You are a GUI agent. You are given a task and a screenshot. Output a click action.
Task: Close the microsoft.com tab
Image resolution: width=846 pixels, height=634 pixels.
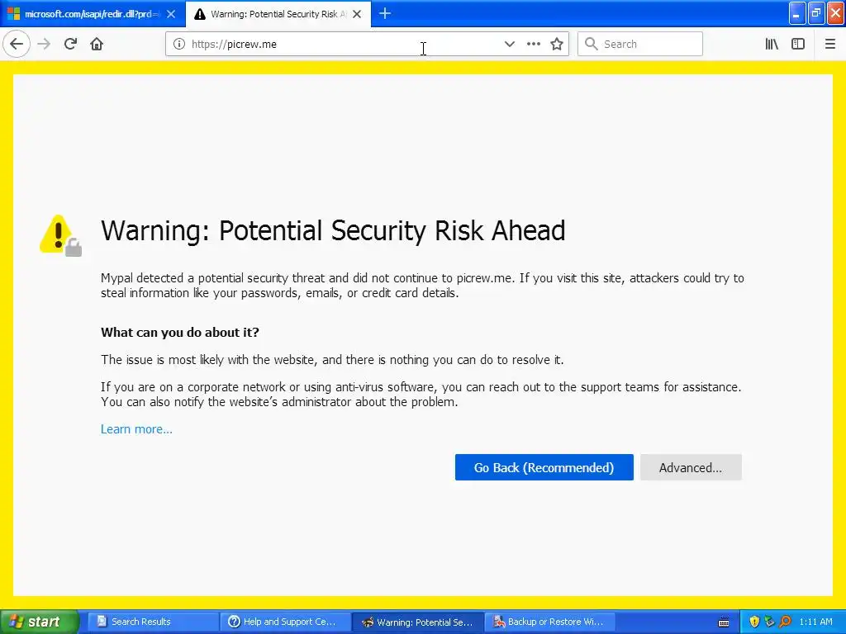[x=171, y=14]
